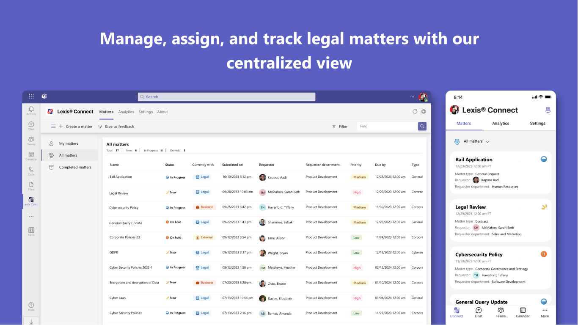Screen dimensions: 578x325
Task: Toggle the hamburger menu beside Create a matter
Action: point(53,126)
